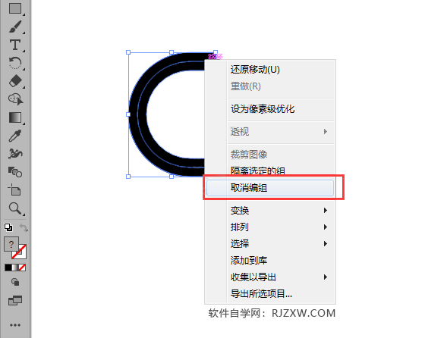Select the Type tool
This screenshot has height=338, width=425.
pos(15,45)
